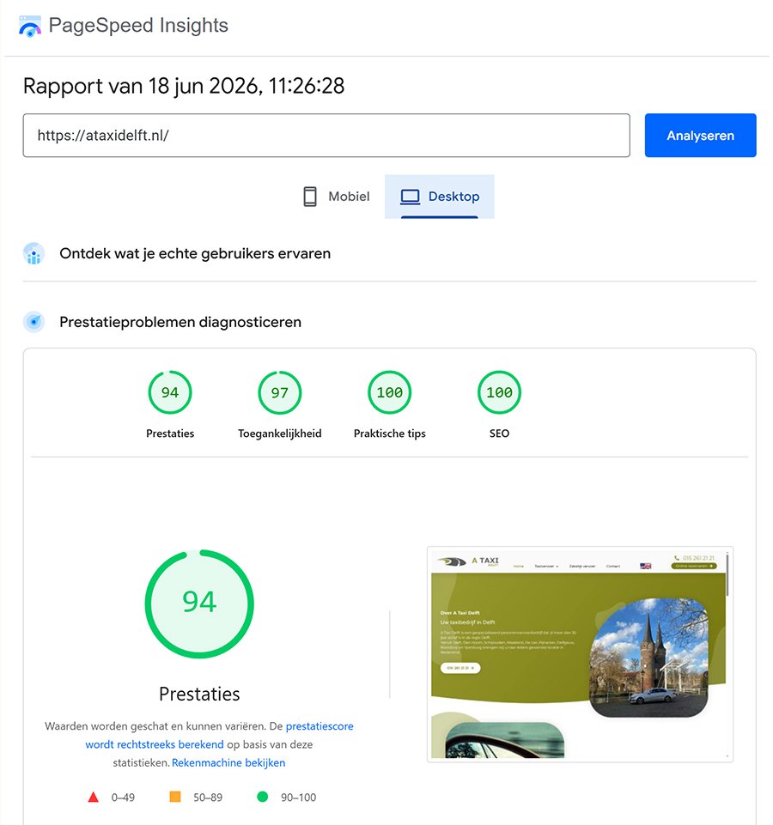Click the PageSpeed Insights logo icon
This screenshot has height=825, width=773.
pyautogui.click(x=29, y=26)
